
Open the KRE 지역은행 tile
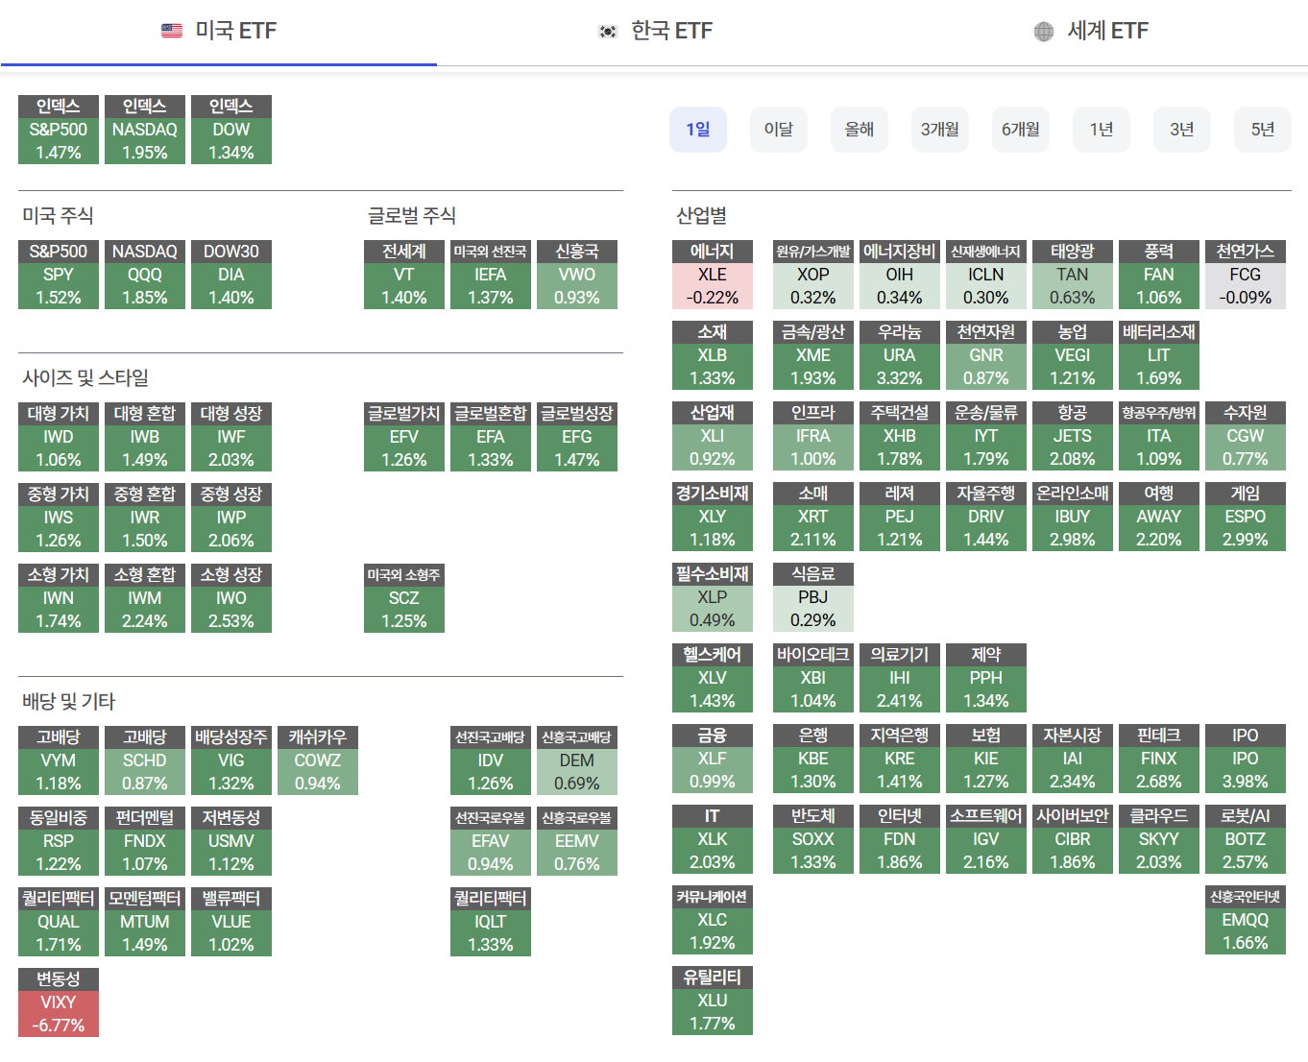[x=900, y=759]
